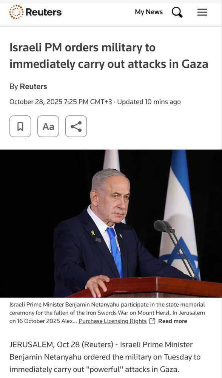Open the hamburger navigation menu
This screenshot has width=222, height=378.
pyautogui.click(x=202, y=12)
